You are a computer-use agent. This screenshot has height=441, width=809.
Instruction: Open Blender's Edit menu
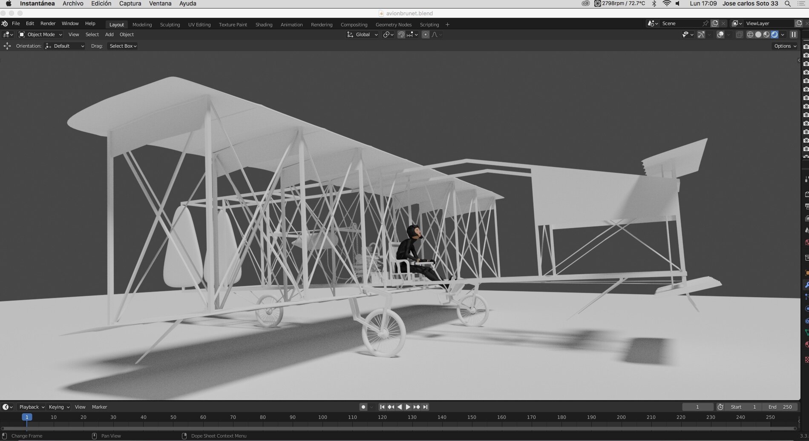(30, 23)
